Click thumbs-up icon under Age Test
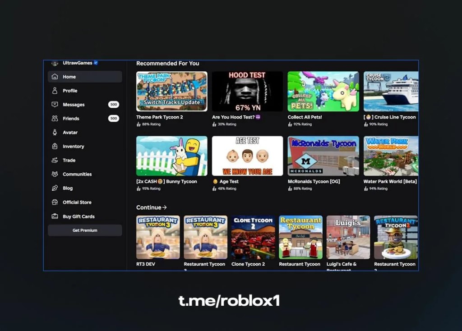 (x=214, y=188)
